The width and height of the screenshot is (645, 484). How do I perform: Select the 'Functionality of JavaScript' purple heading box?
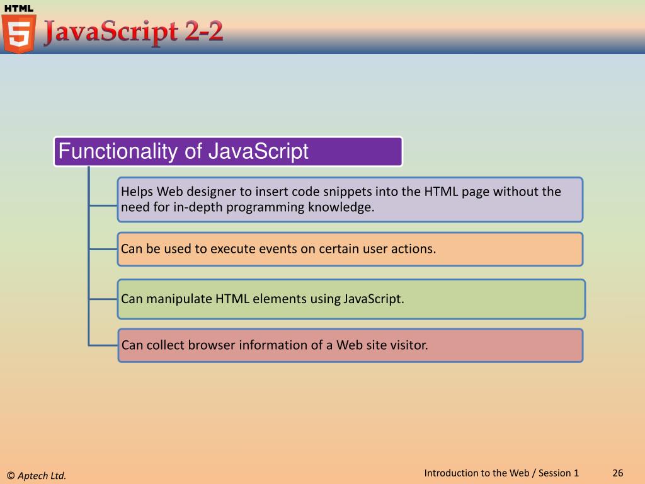[228, 151]
